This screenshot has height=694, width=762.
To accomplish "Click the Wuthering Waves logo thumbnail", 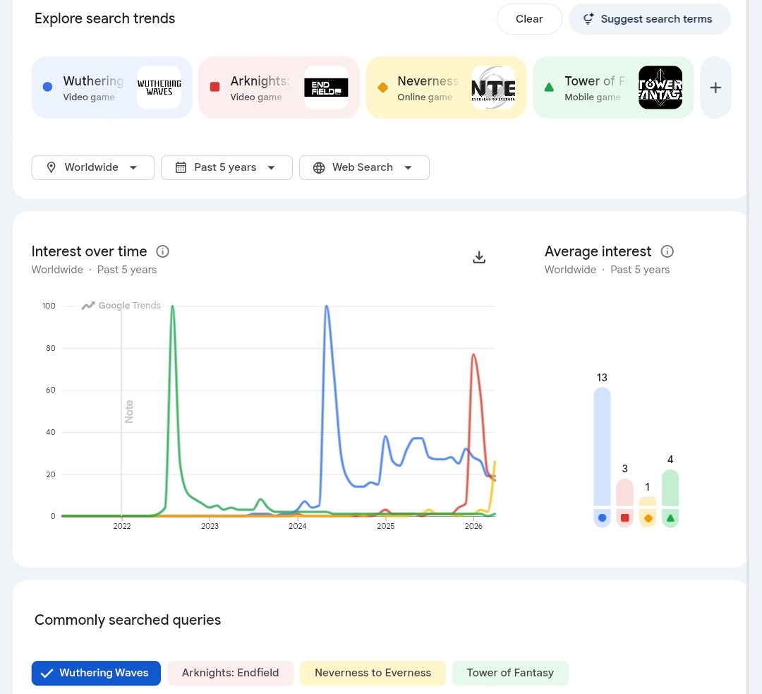I will [x=159, y=88].
